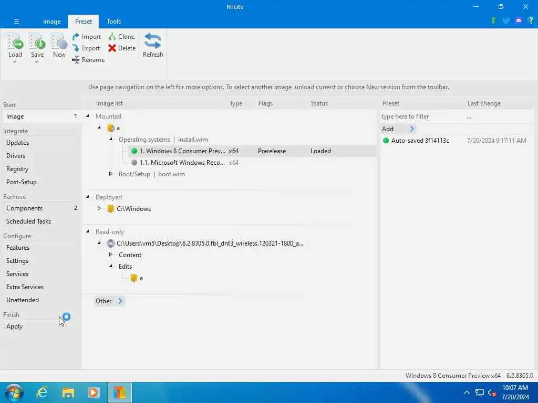Open the Drivers page
The height and width of the screenshot is (403, 538).
point(16,155)
